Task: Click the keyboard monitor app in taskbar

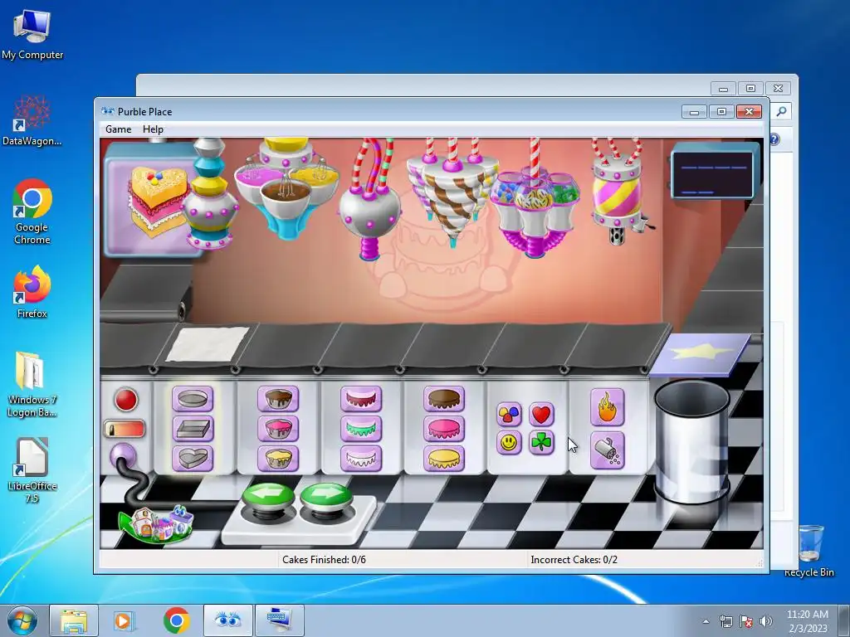Action: pyautogui.click(x=279, y=620)
